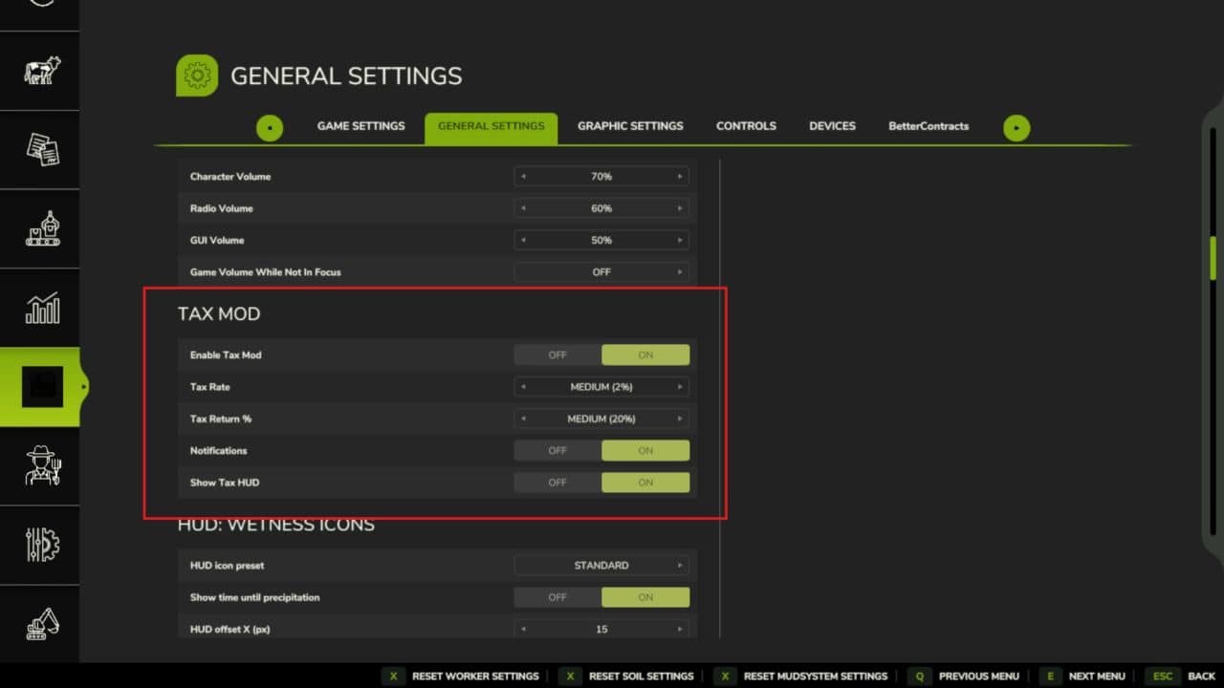
Task: Switch to the Graphic Settings tab
Action: pyautogui.click(x=630, y=125)
